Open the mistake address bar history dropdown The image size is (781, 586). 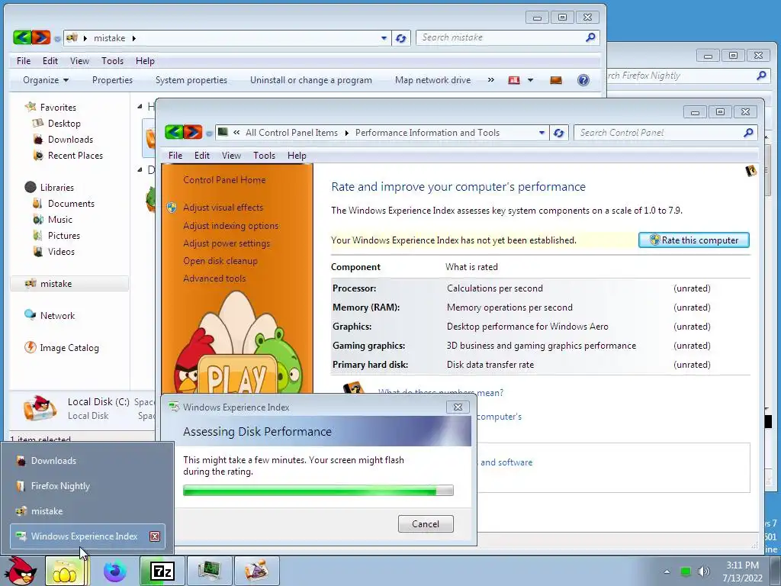coord(384,38)
